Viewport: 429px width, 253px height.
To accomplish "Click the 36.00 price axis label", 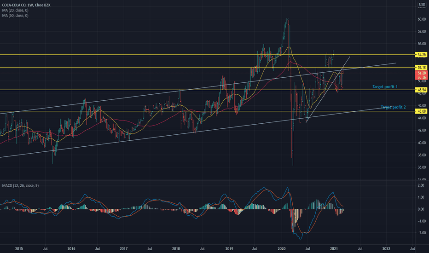I will coord(422,167).
